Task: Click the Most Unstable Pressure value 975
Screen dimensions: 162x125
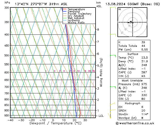Action: click(x=144, y=84)
